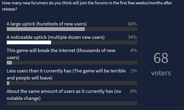184x110 pixels.
Task: Select 'A noticeable uptick' poll option
Action: point(55,37)
